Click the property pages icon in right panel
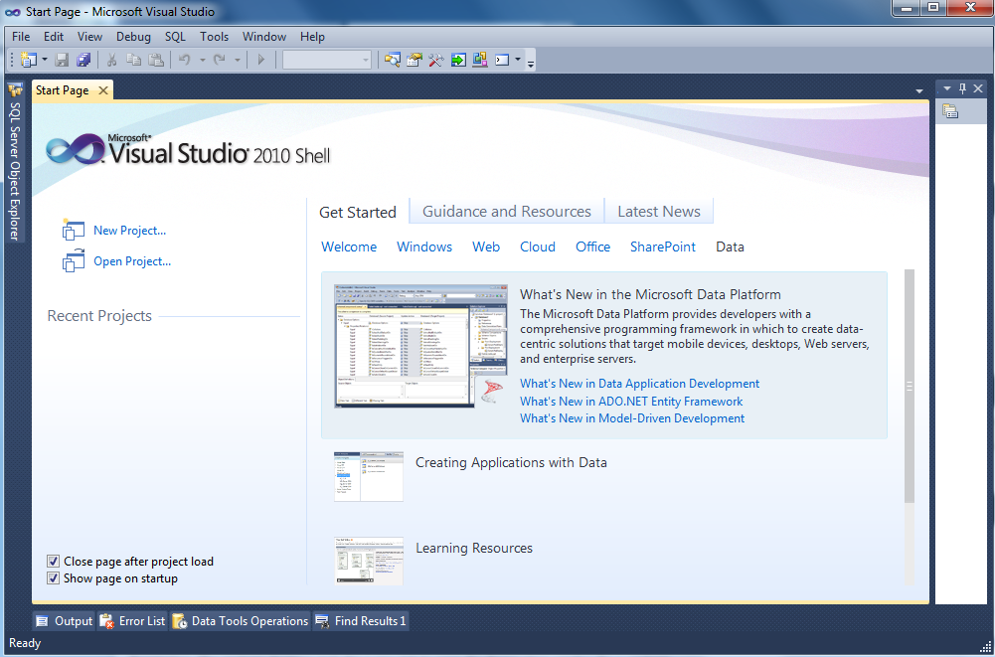The width and height of the screenshot is (995, 657). [x=950, y=111]
